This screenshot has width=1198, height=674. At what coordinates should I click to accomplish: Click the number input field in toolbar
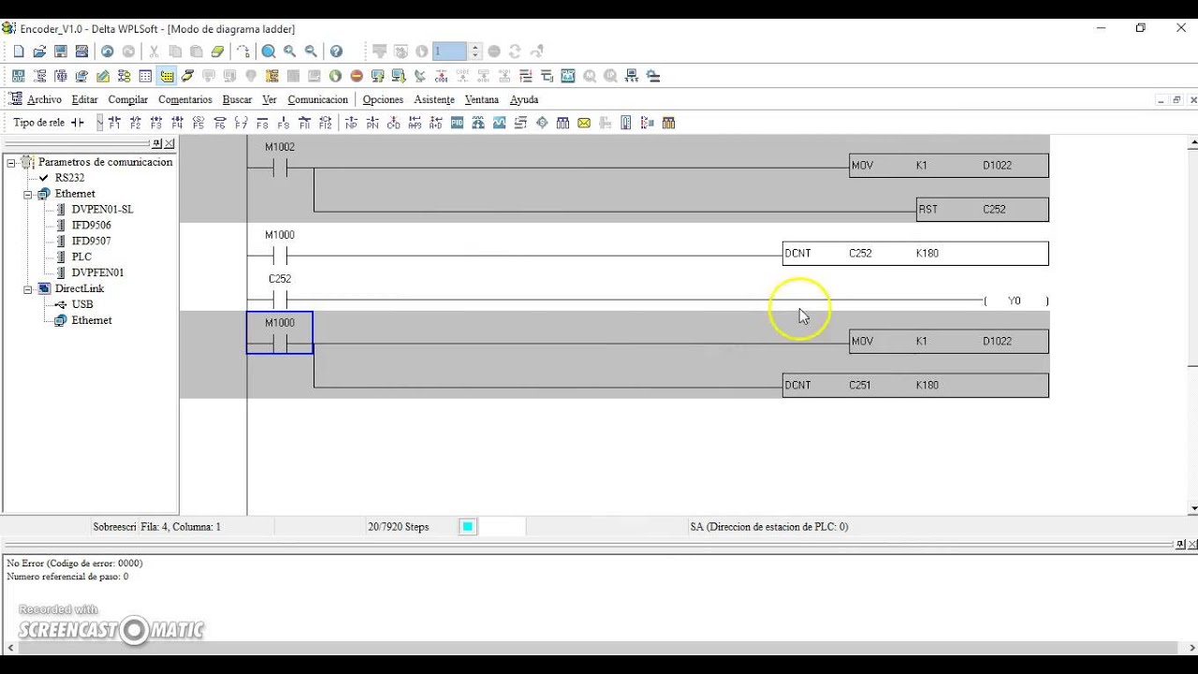click(450, 51)
